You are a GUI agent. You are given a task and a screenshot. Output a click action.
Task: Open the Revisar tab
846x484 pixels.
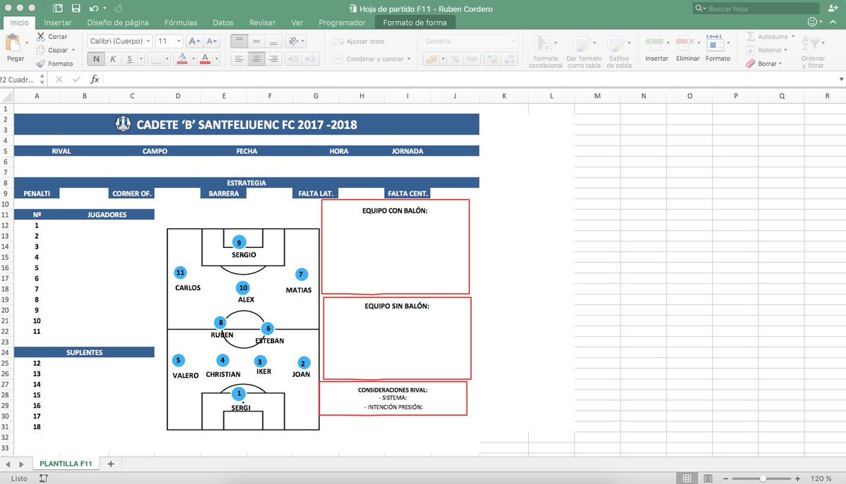click(262, 23)
